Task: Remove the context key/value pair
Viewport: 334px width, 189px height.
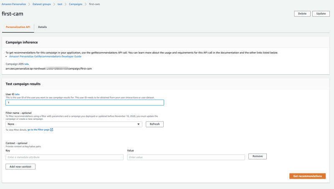Action: [x=257, y=156]
